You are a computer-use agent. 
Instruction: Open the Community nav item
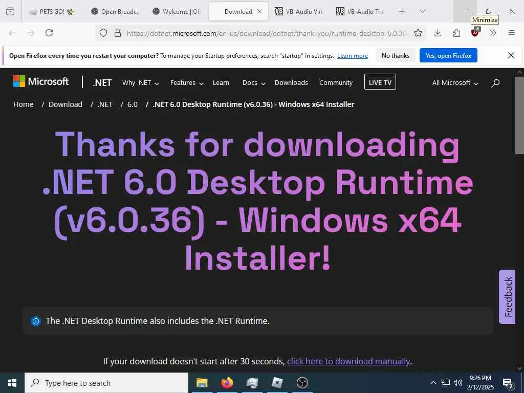point(336,82)
